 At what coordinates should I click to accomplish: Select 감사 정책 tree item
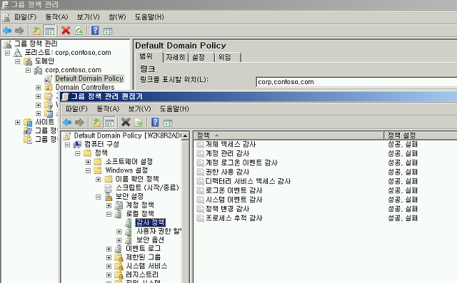pyautogui.click(x=151, y=222)
